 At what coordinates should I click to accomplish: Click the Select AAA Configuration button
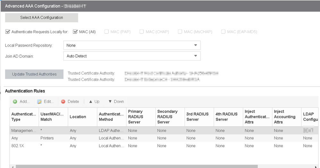coord(42,18)
